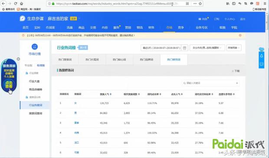Open the three-dot page actions menu
Viewport: 269px width, 158px height.
coord(195,3)
